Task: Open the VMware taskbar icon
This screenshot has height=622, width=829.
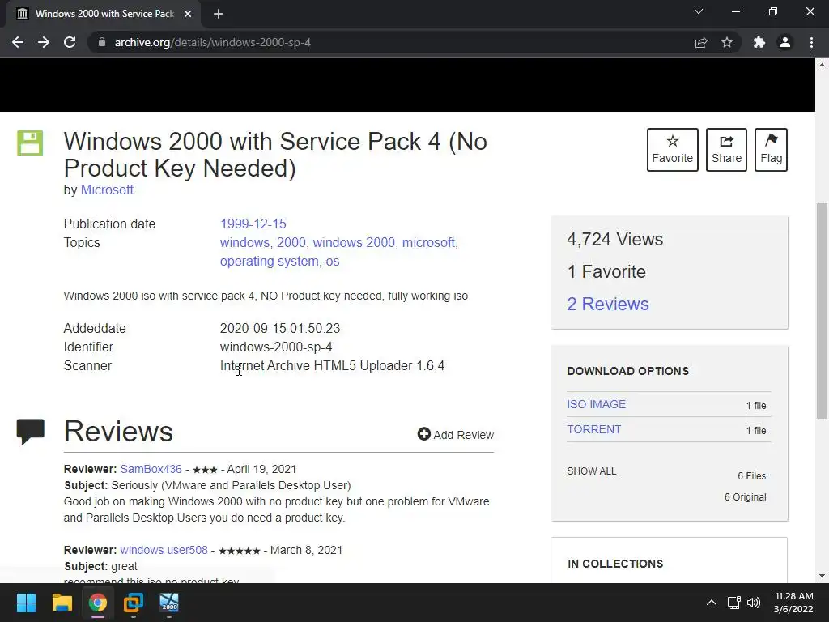Action: 134,603
